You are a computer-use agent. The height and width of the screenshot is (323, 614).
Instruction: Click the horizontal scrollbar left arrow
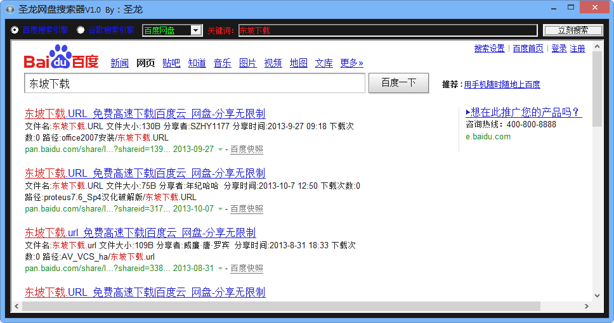16,306
